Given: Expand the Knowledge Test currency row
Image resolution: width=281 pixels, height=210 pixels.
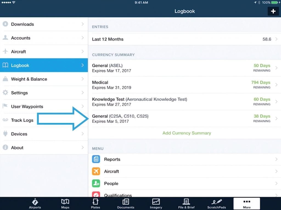Looking at the screenshot, I should pyautogui.click(x=184, y=102).
